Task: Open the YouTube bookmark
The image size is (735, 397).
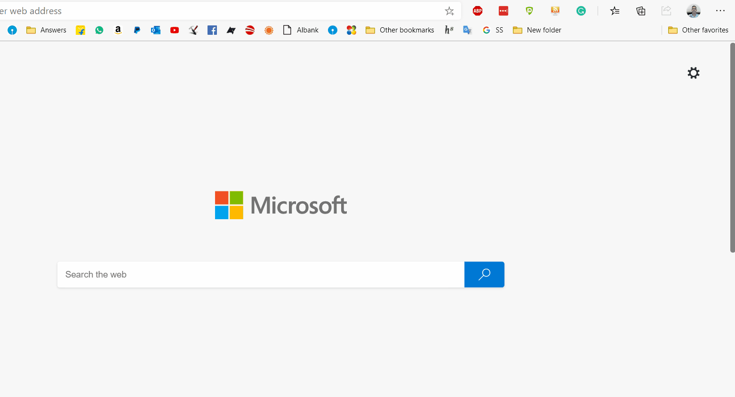Action: pyautogui.click(x=175, y=30)
